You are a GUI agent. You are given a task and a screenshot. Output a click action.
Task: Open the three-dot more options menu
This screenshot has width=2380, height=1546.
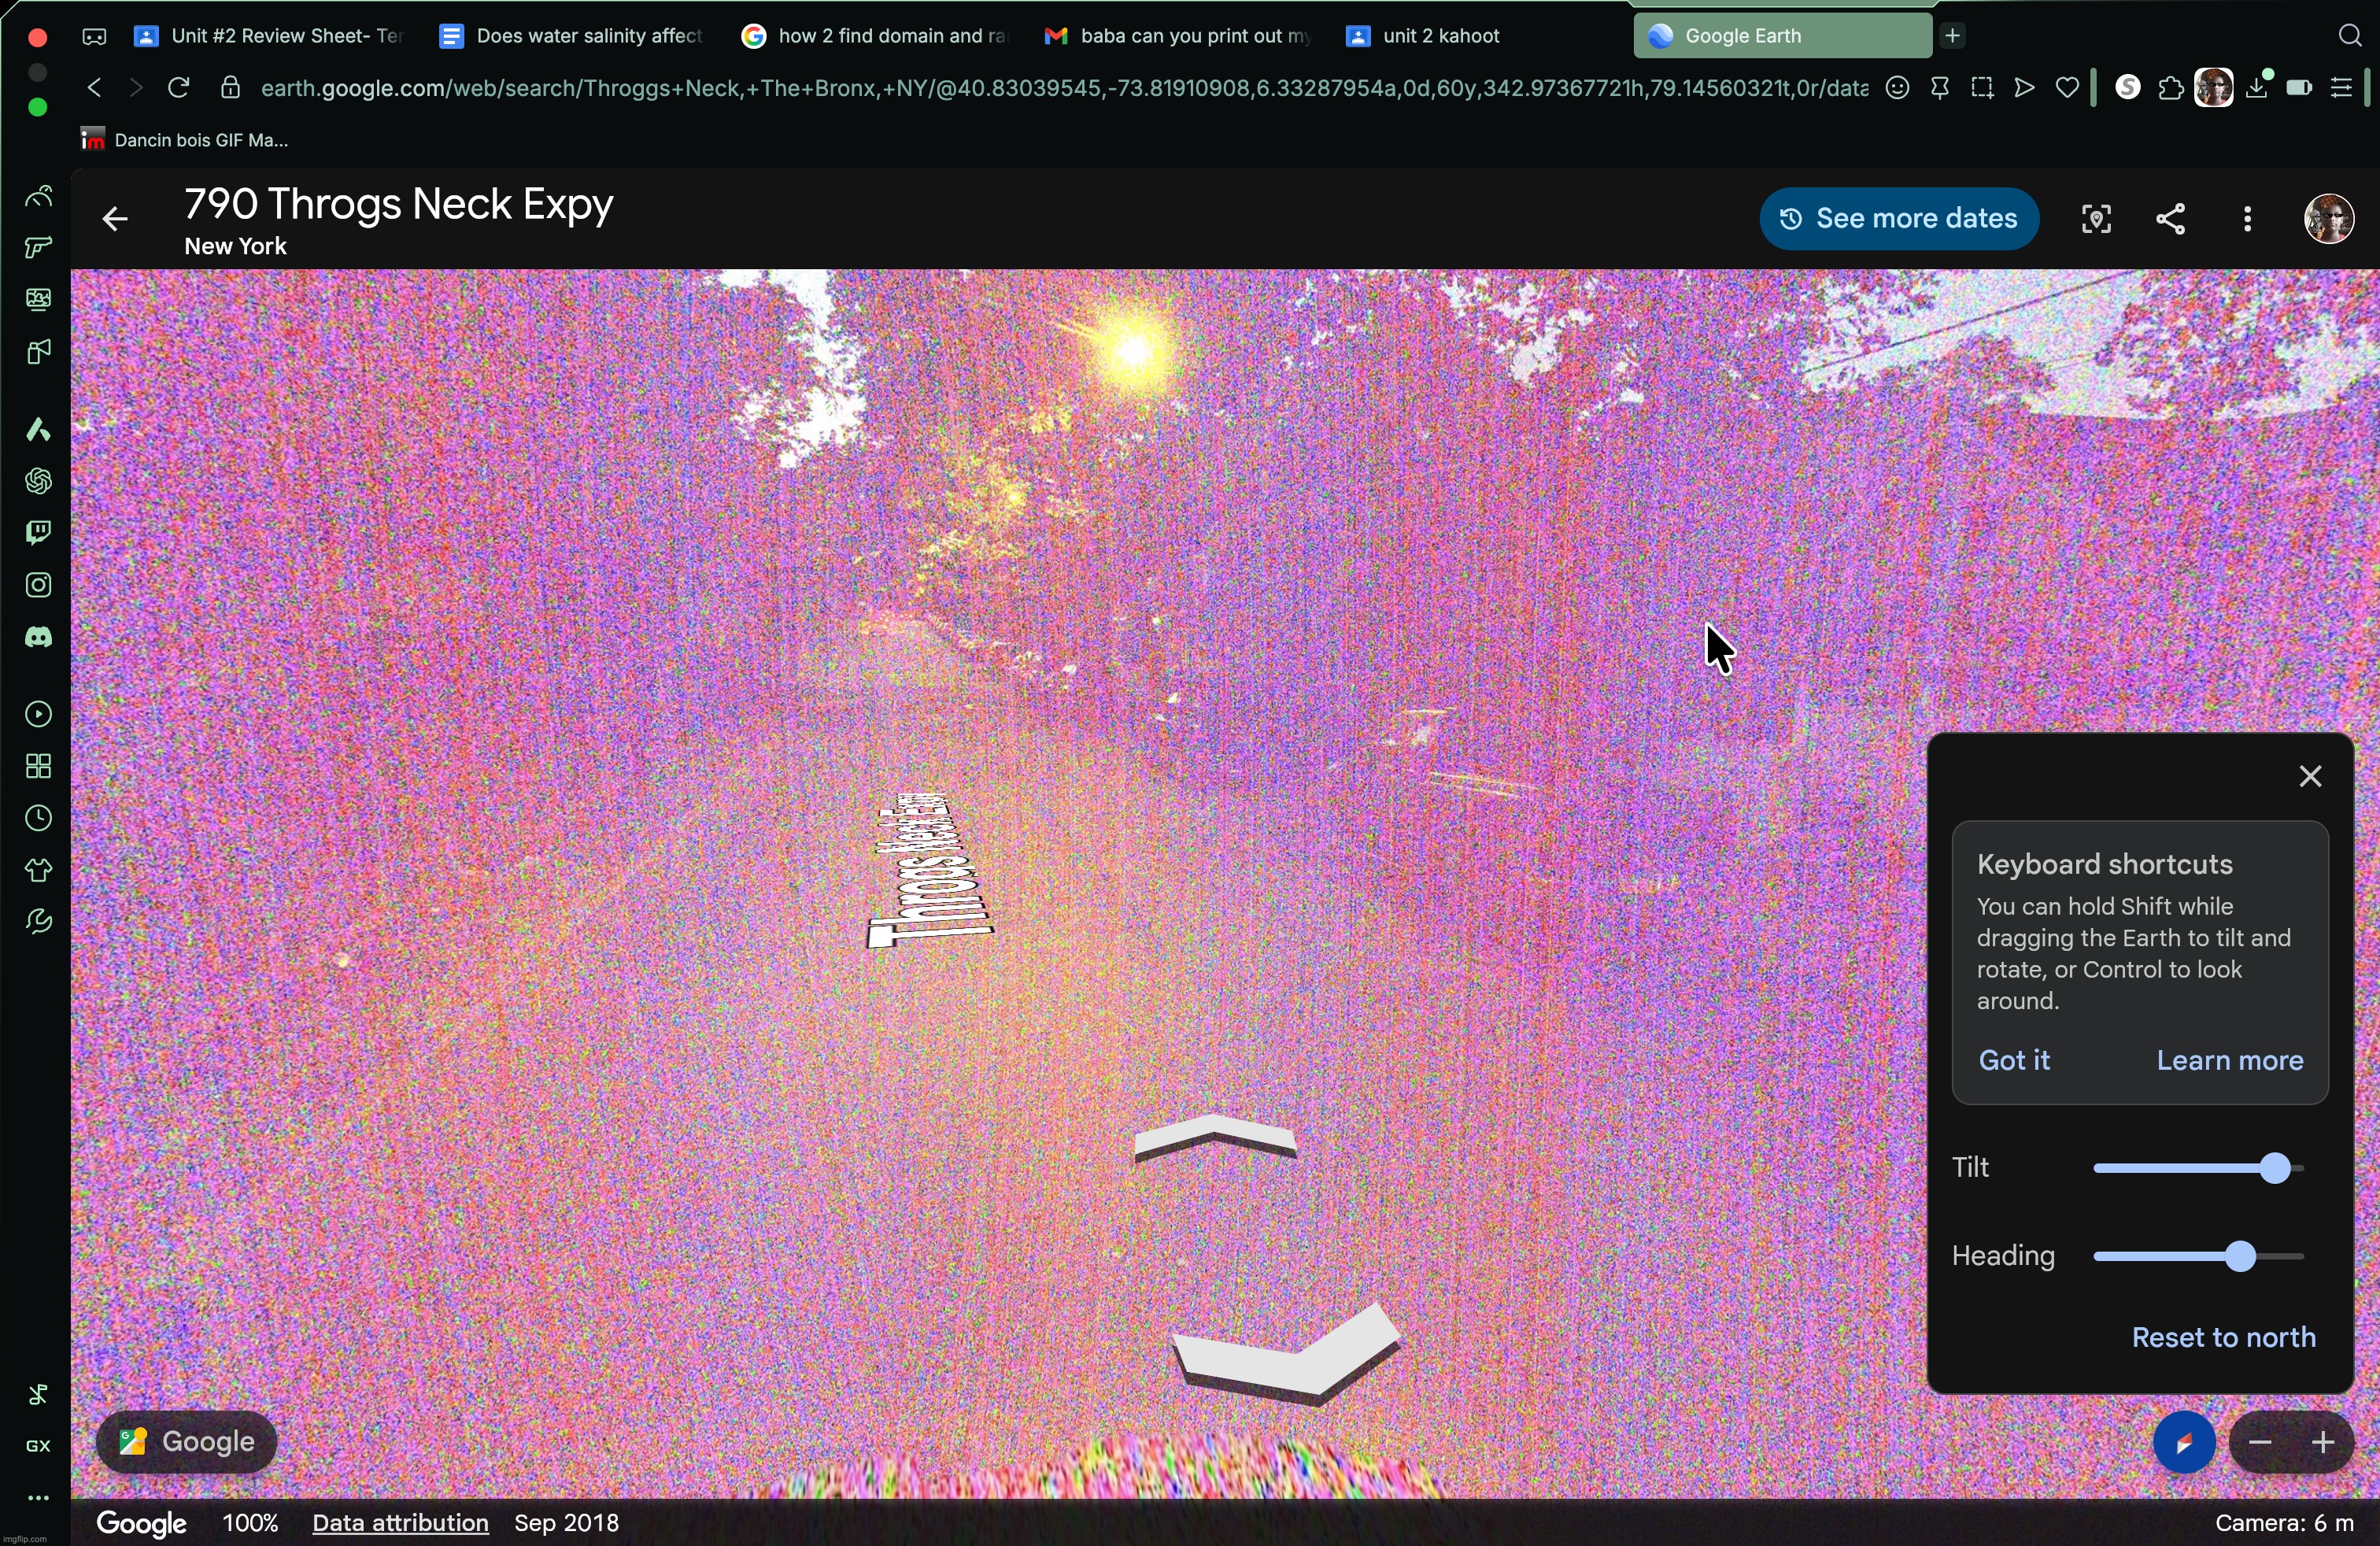coord(2247,219)
